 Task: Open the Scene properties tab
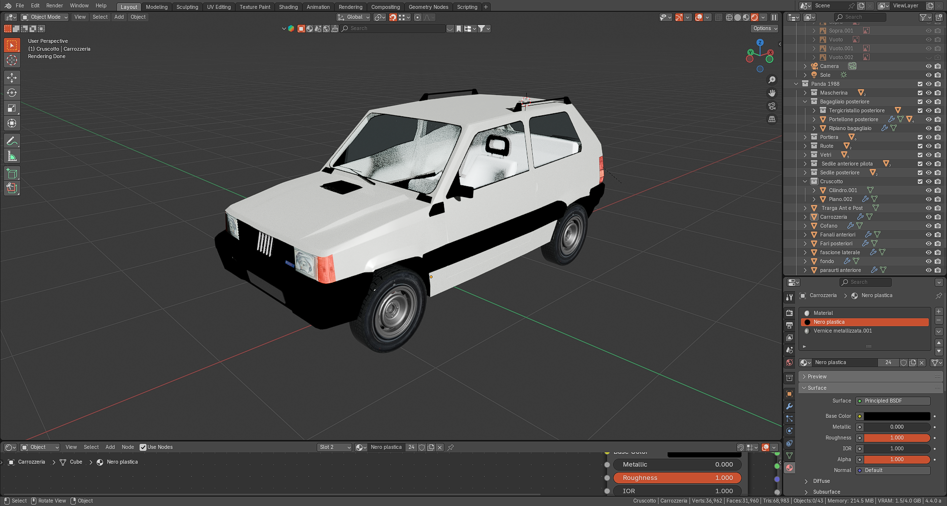[x=790, y=350]
